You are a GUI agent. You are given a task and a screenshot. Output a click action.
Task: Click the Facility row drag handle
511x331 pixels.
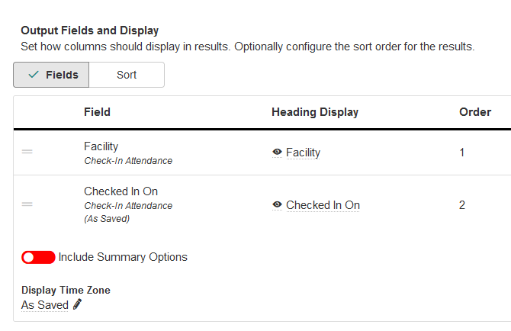tap(27, 153)
